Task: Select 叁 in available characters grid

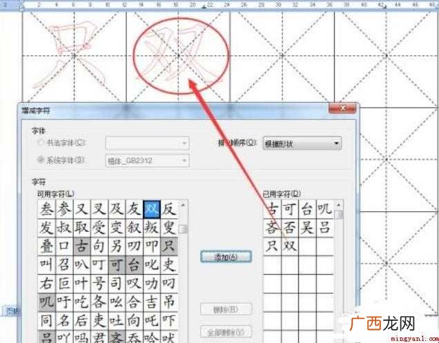Action: (46, 209)
